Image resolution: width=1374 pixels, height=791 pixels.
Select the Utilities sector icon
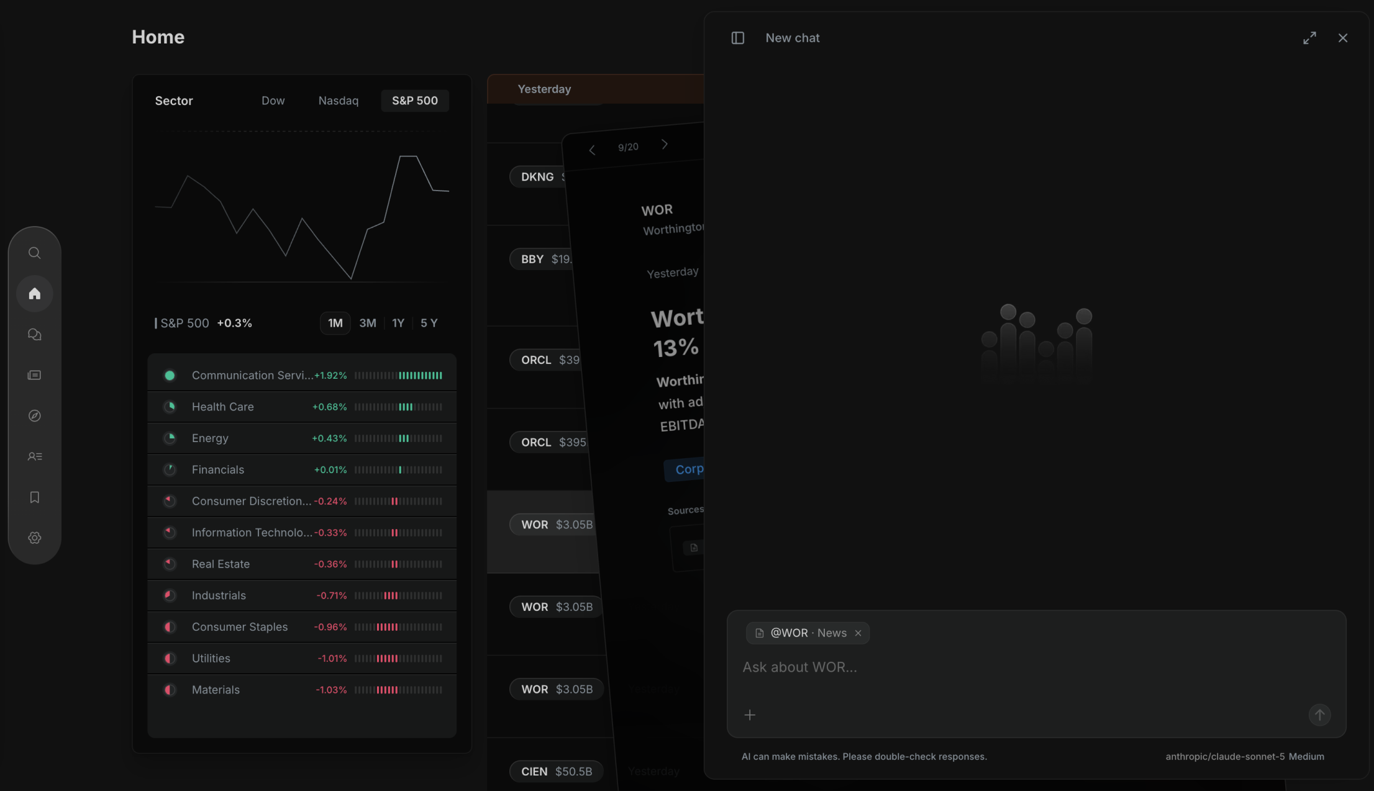[x=170, y=659]
